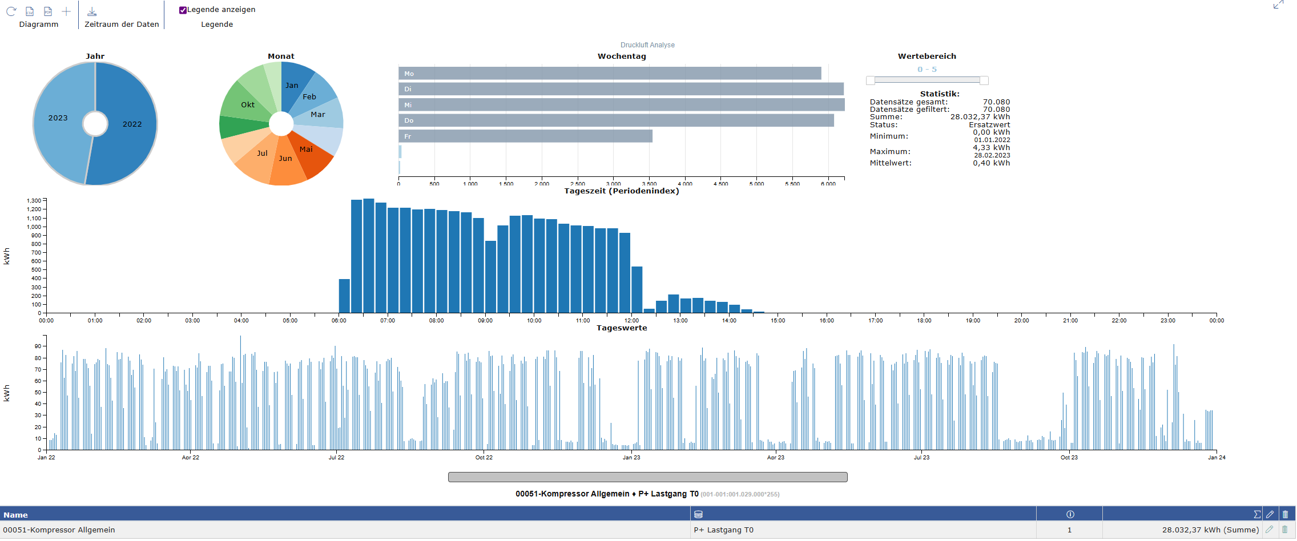Export the diagram as CSV

(x=30, y=11)
